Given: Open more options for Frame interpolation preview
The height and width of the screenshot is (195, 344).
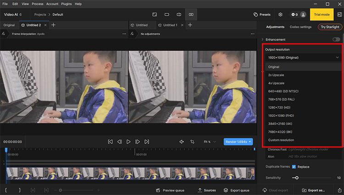Looking at the screenshot, I should point(124,34).
